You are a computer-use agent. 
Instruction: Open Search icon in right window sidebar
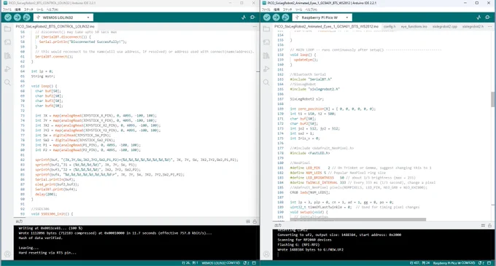coord(266,82)
